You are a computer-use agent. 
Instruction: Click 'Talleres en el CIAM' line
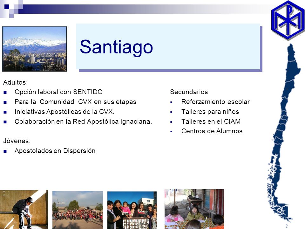point(211,121)
